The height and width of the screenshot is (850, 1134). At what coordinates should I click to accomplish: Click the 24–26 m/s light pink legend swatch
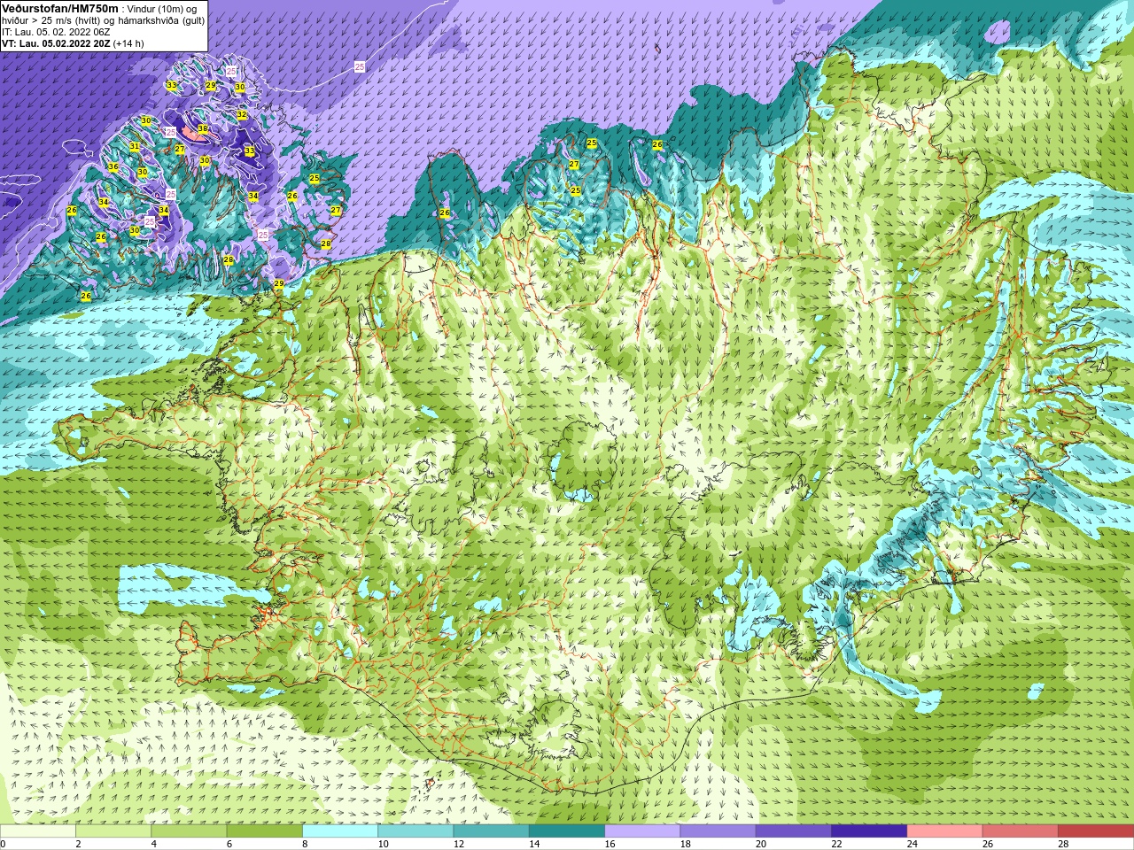pyautogui.click(x=945, y=831)
